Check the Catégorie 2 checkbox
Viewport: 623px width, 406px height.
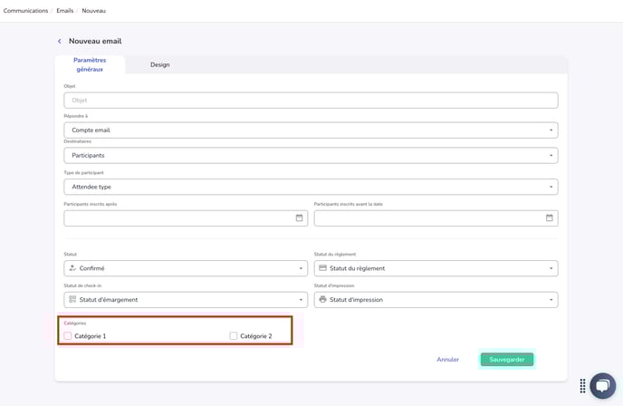[234, 336]
